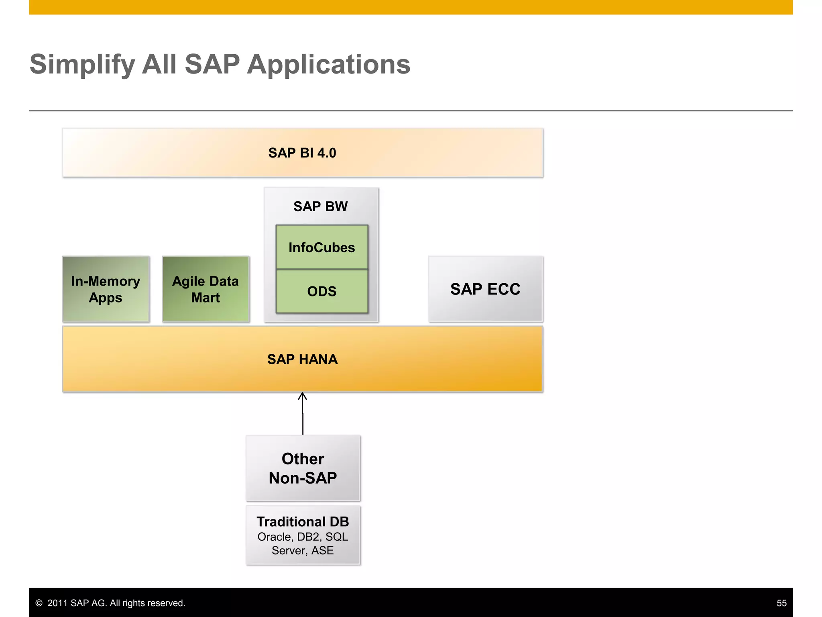Click the InfoCubes green box

pos(321,247)
